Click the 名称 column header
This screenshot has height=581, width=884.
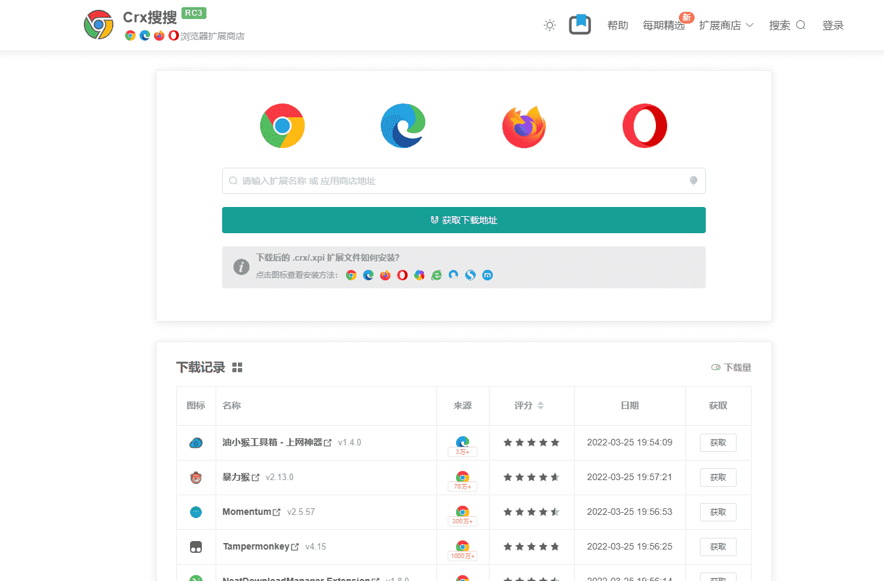coord(231,405)
